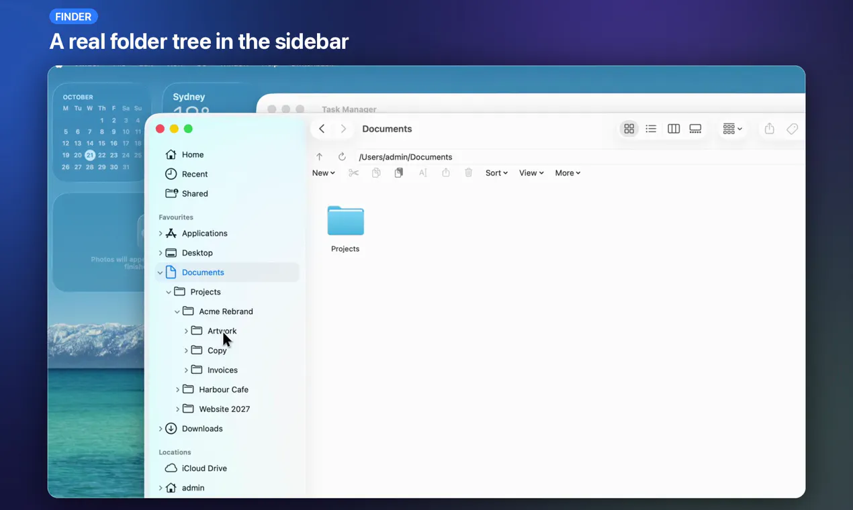Viewport: 853px width, 510px height.
Task: Open iCloud Drive under Locations
Action: (204, 468)
